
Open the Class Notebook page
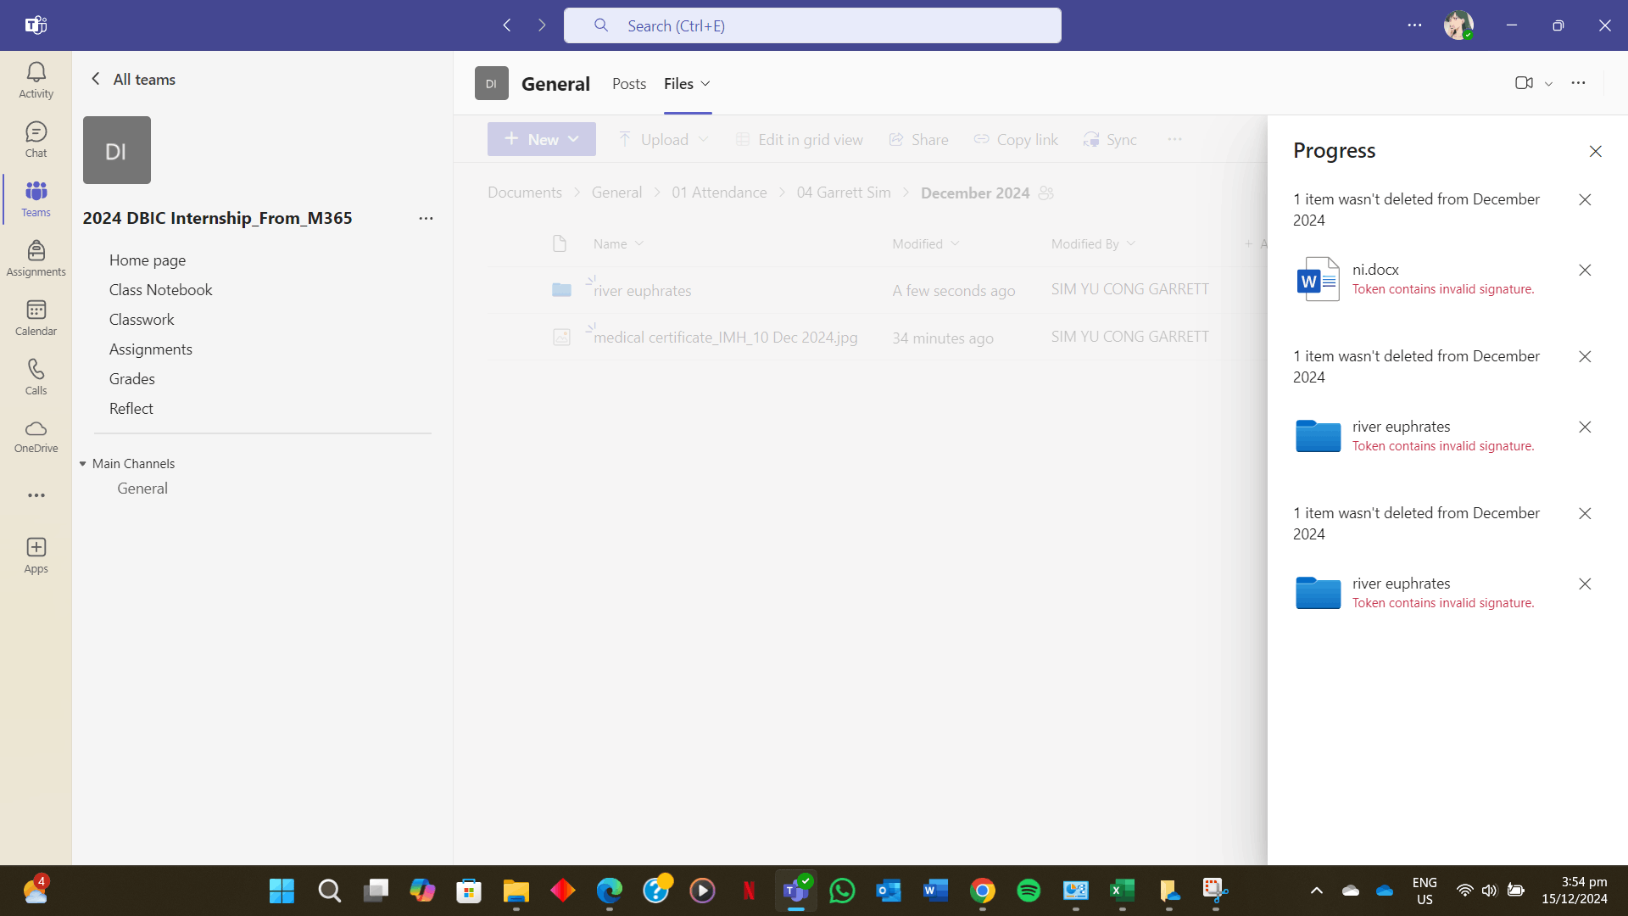tap(160, 290)
